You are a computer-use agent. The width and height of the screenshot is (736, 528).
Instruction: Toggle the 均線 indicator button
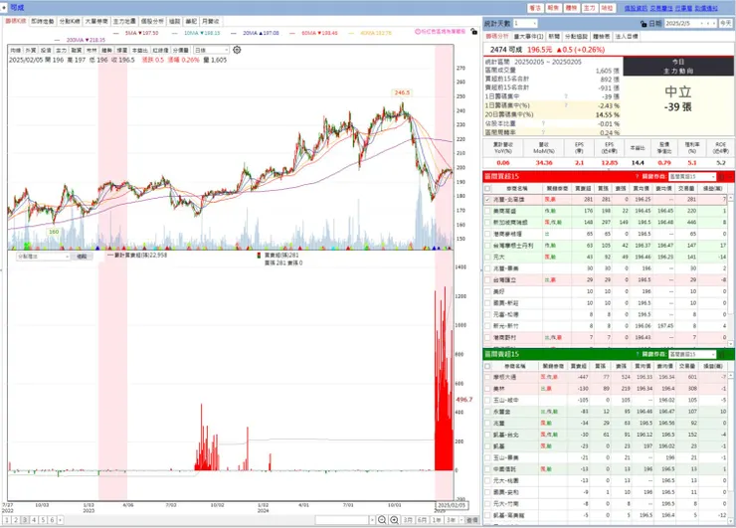(x=16, y=50)
